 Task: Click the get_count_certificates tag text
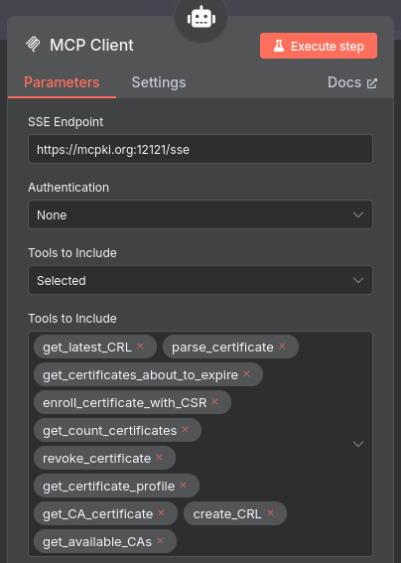click(110, 431)
